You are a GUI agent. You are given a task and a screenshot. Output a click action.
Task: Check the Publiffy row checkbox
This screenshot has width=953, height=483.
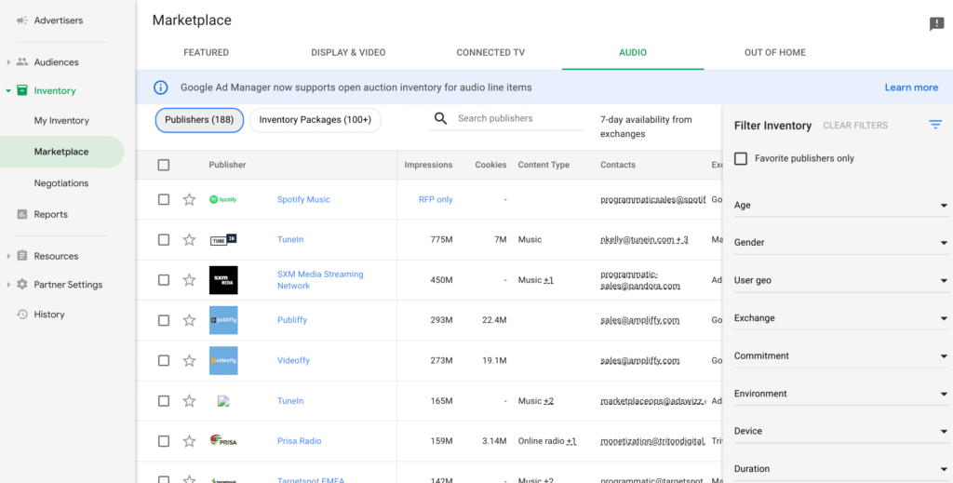coord(164,320)
